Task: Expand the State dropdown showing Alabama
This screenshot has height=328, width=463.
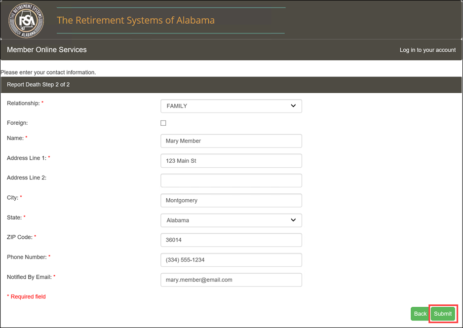Action: click(231, 220)
